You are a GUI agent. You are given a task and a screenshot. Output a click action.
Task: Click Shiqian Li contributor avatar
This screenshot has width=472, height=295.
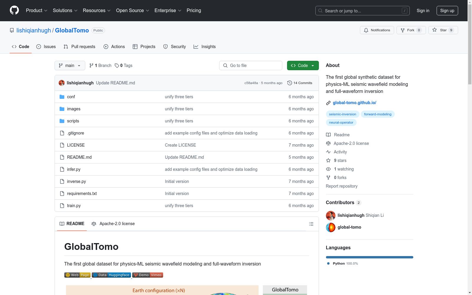[331, 216]
